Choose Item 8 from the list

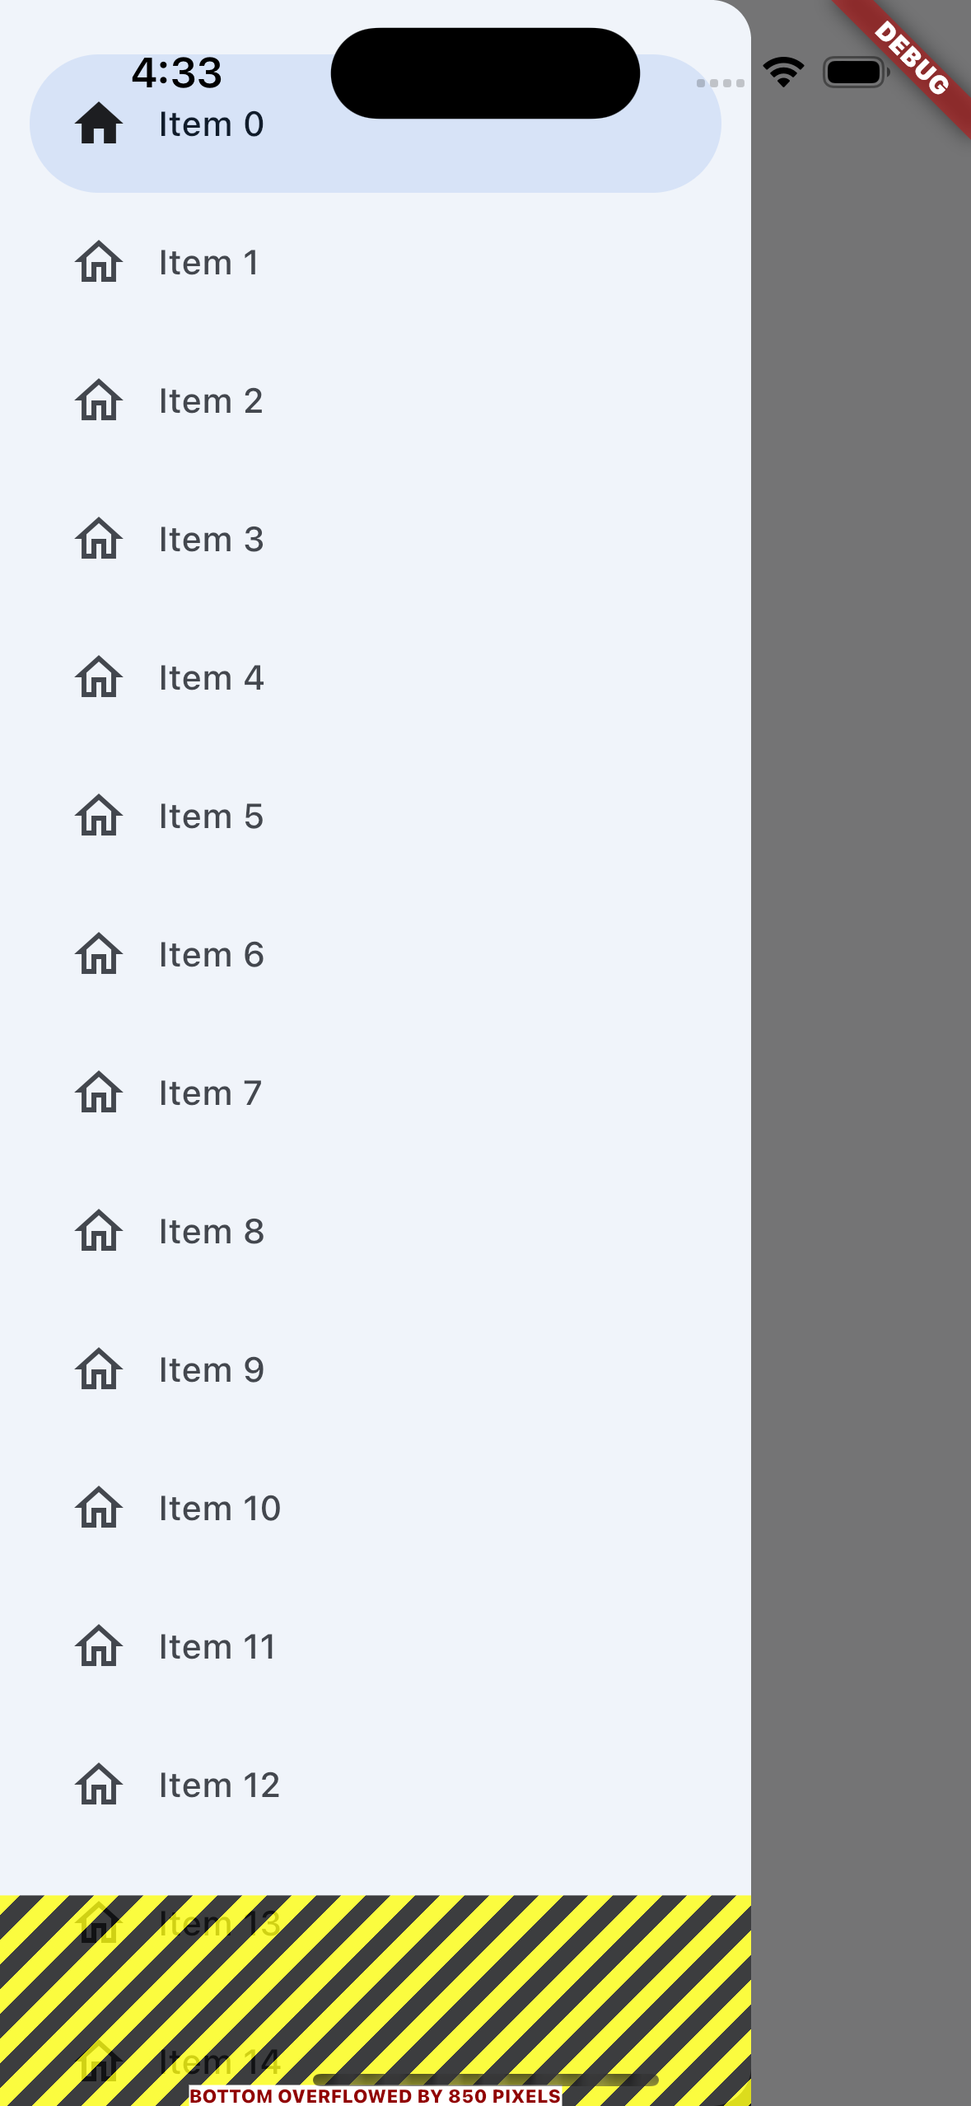coord(211,1230)
